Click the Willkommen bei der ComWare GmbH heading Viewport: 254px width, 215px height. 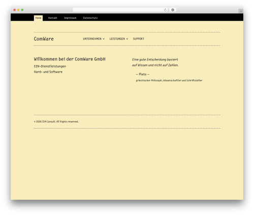(70, 59)
